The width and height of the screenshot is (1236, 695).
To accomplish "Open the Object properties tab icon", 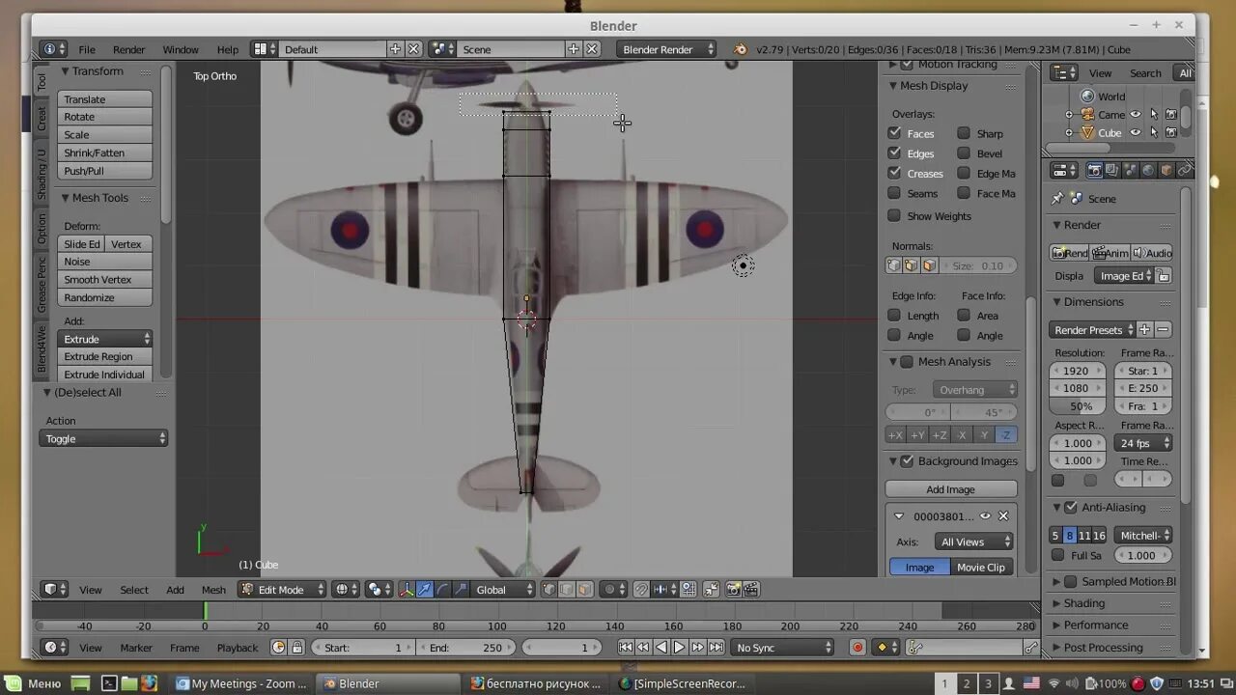I will pos(1166,170).
